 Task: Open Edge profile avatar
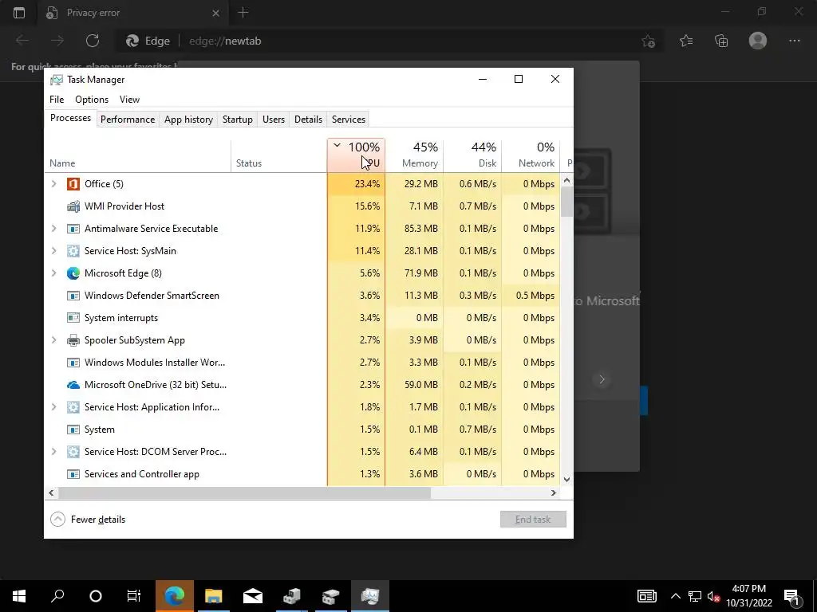pos(758,41)
